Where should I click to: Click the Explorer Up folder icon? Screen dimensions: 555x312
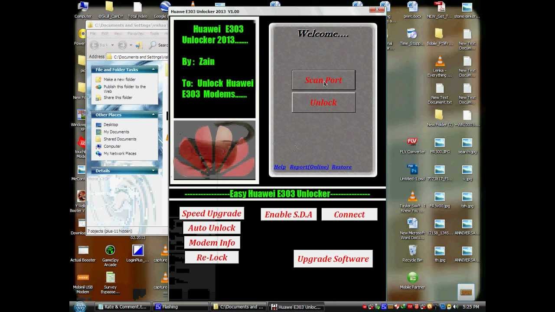click(x=139, y=45)
